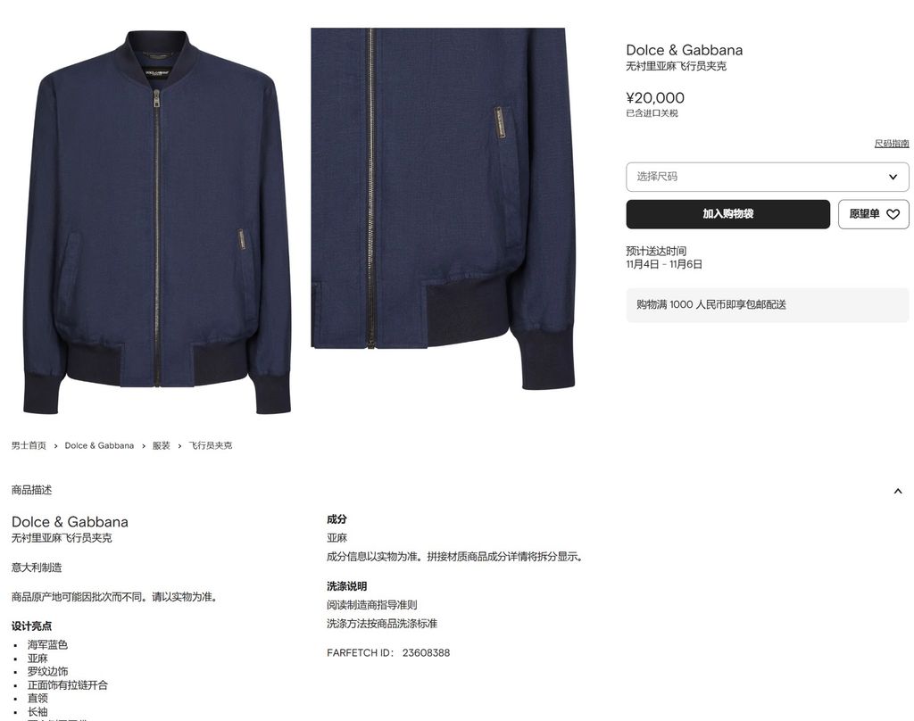Click Dolce & Gabbana heading in description
The width and height of the screenshot is (914, 721).
[70, 522]
